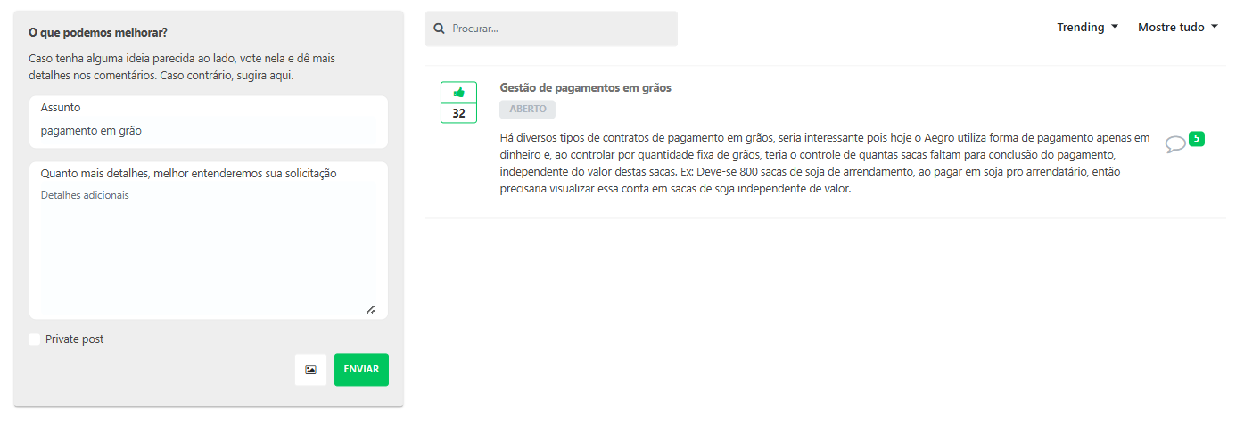Click the Assunto field containing "pagamento em grão"
Image resolution: width=1236 pixels, height=425 pixels.
click(x=208, y=131)
